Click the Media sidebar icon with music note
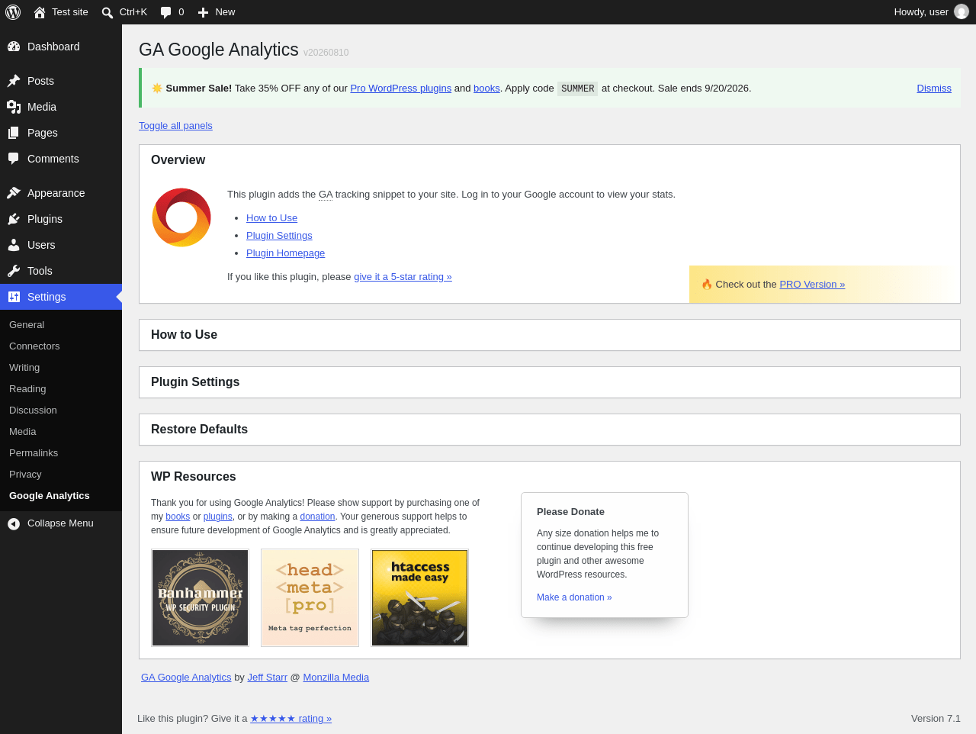The image size is (976, 734). [14, 107]
